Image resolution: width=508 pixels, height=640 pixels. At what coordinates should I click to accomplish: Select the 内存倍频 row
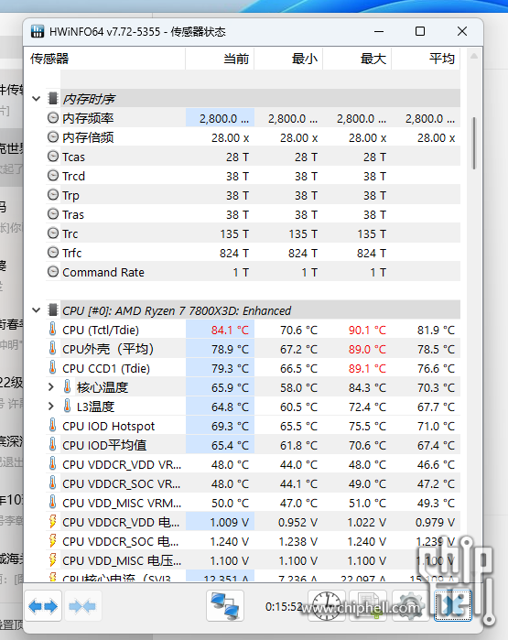pos(253,137)
